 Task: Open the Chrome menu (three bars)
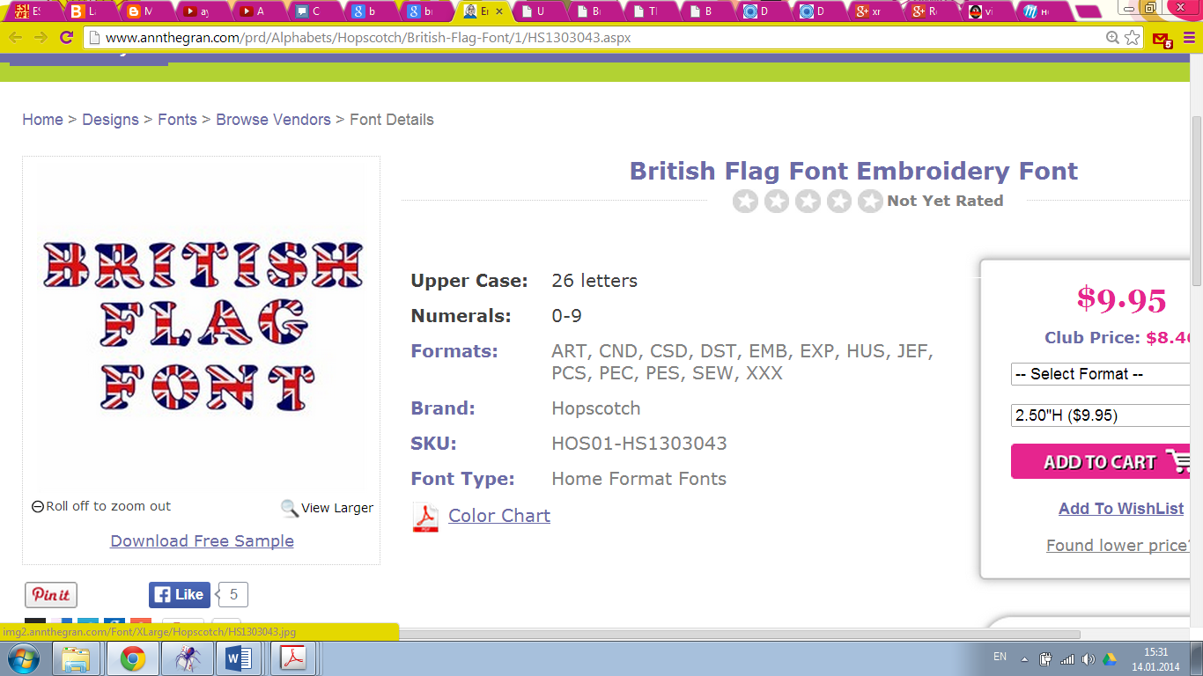point(1189,38)
